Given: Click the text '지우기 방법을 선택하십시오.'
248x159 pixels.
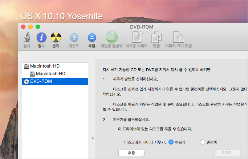Looking at the screenshot, I should click(x=135, y=79).
